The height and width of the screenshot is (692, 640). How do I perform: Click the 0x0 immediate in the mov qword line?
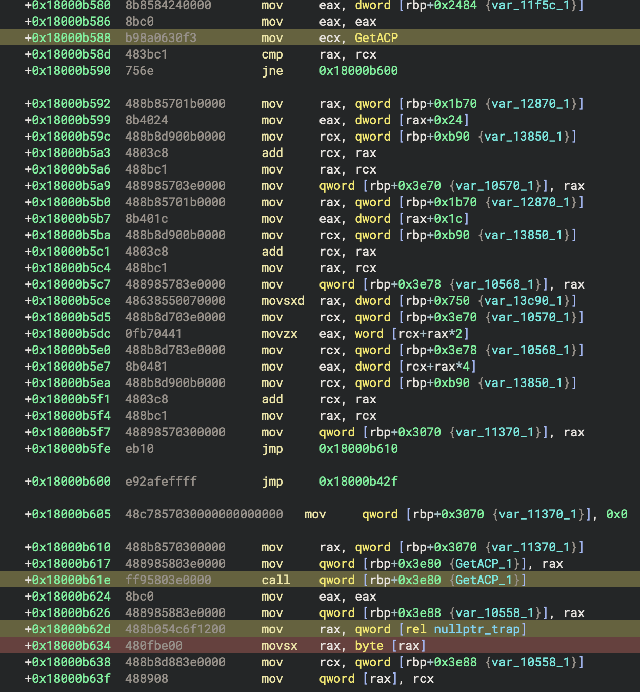click(x=617, y=514)
